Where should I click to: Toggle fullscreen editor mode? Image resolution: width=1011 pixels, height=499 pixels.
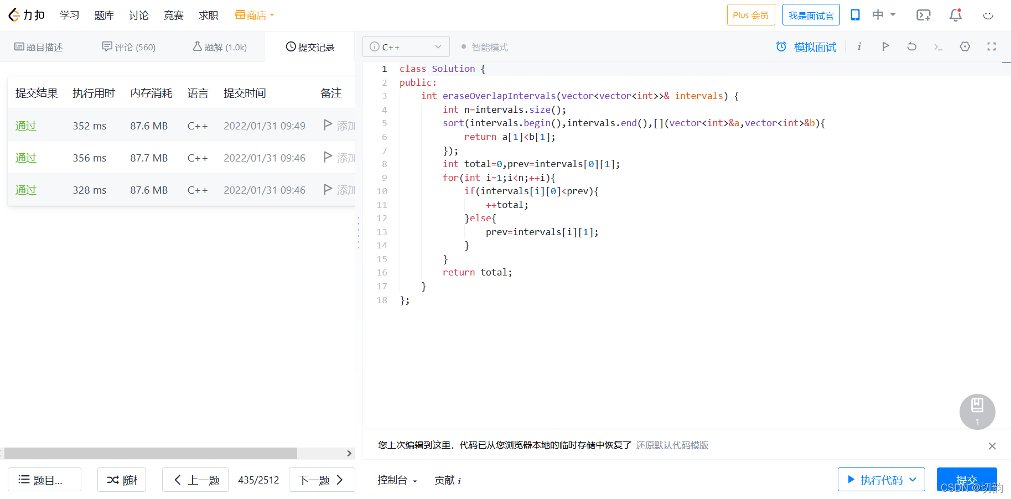tap(992, 46)
